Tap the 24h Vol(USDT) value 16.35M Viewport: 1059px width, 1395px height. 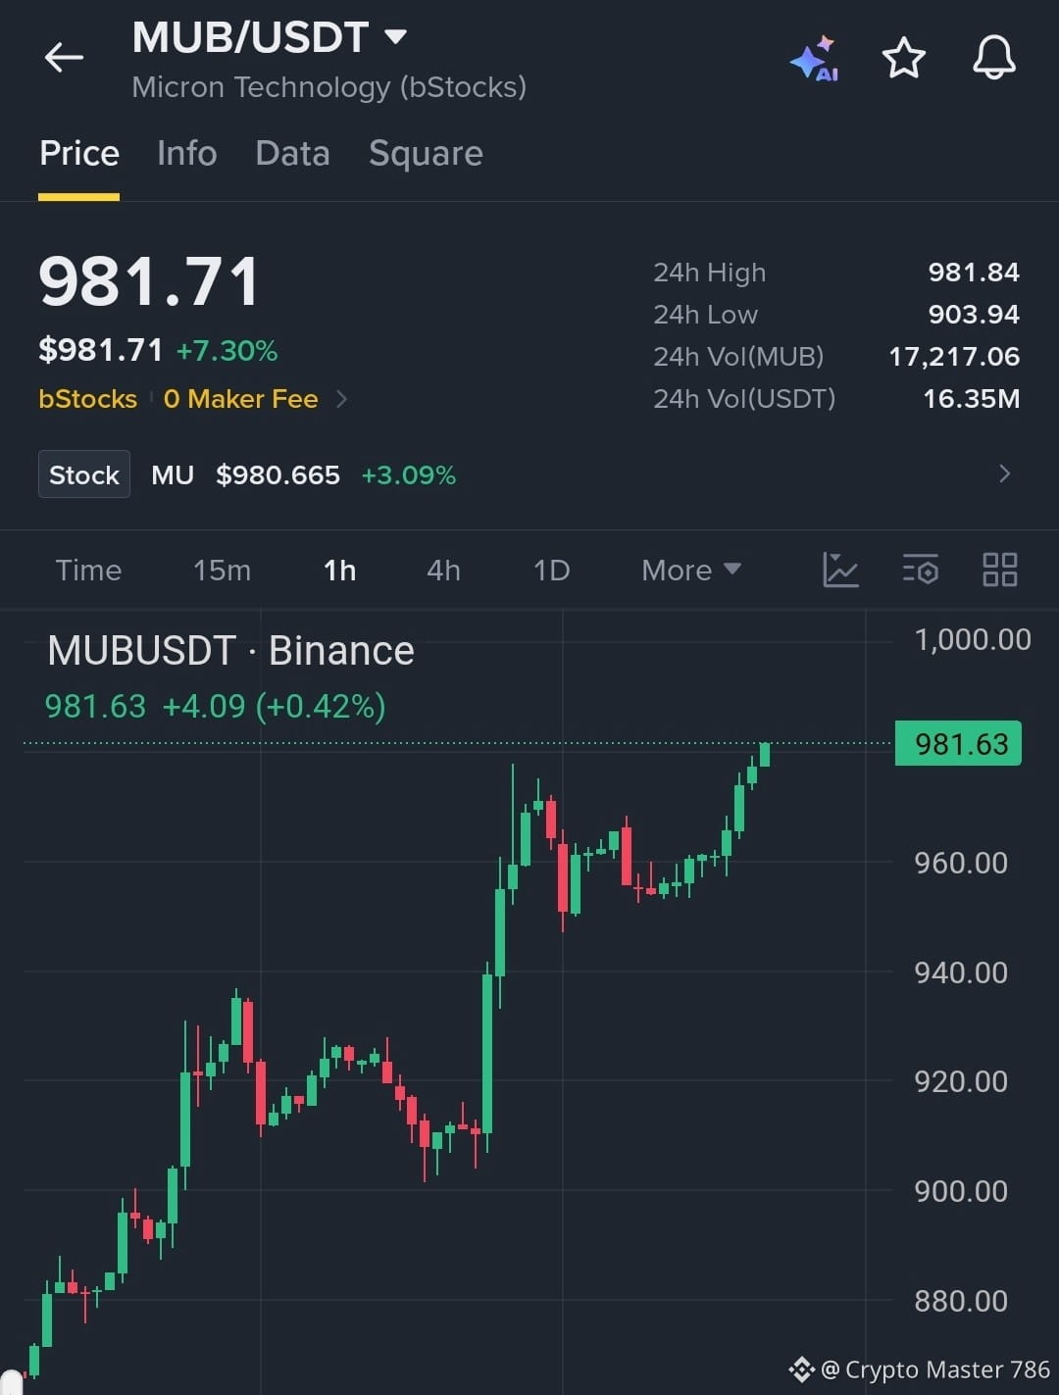[972, 398]
